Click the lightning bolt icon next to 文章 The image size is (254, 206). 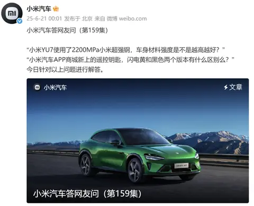click(226, 87)
